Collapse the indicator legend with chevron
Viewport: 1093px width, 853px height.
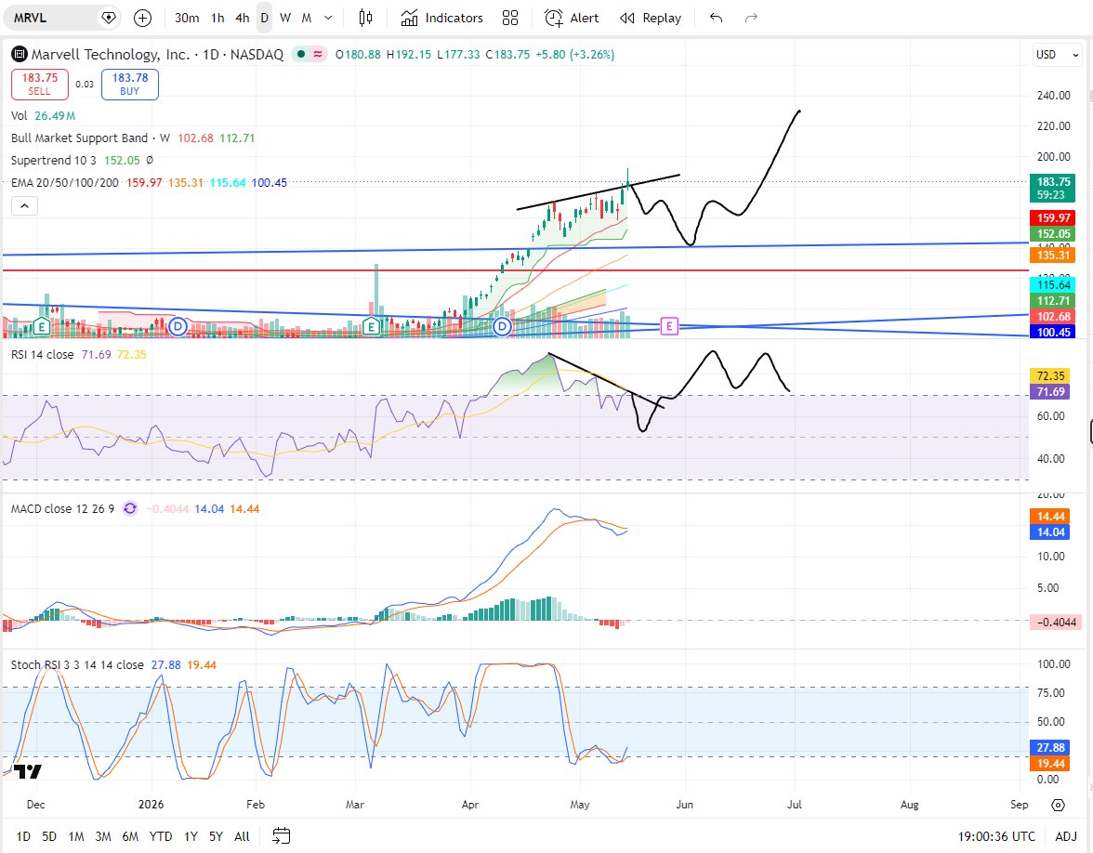(24, 205)
